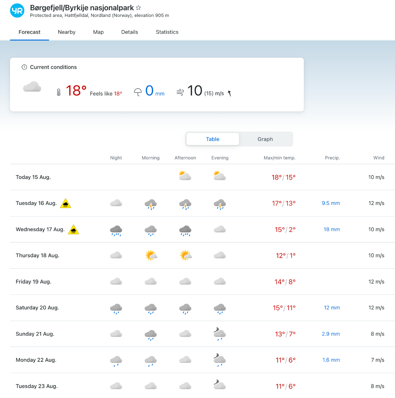Screen dimensions: 395x398
Task: Go to the Details tab
Action: coord(129,32)
